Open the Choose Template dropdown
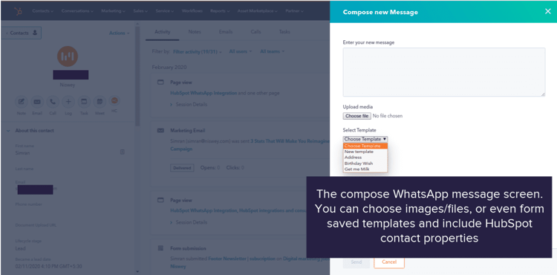The width and height of the screenshot is (557, 275). pos(365,139)
